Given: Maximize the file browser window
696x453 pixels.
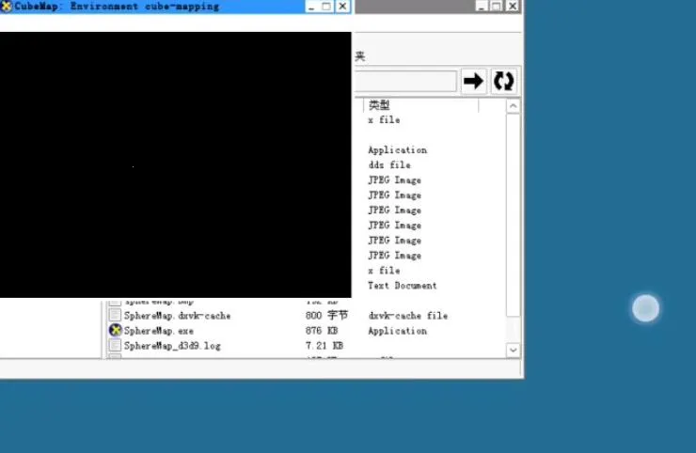Looking at the screenshot, I should (x=496, y=7).
